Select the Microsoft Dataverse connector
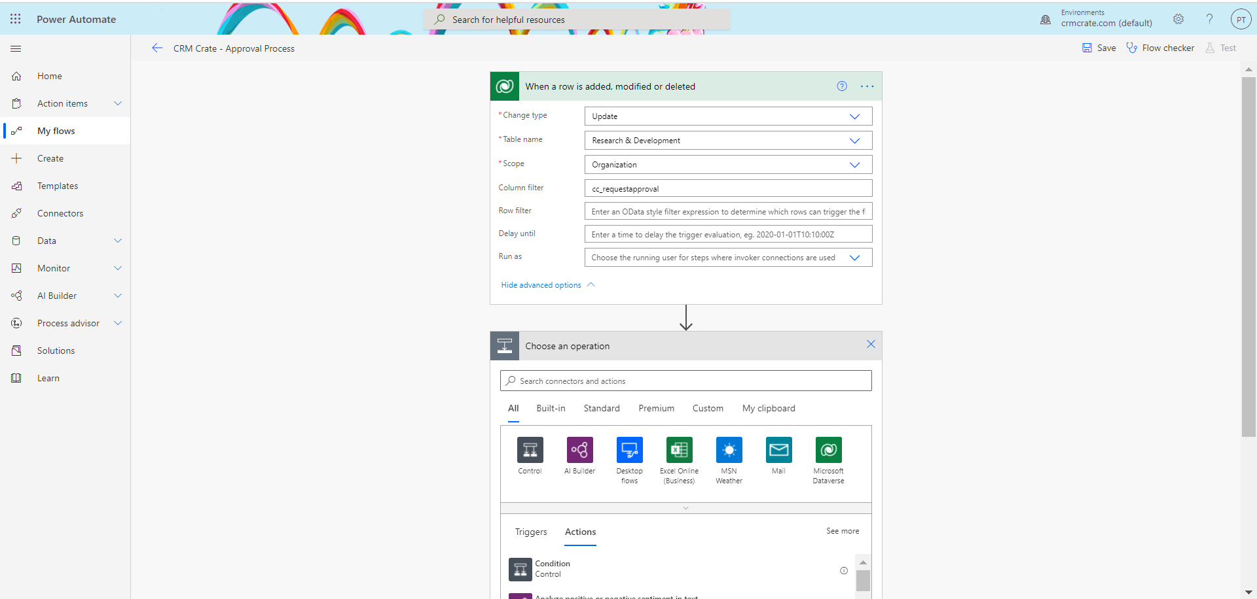The width and height of the screenshot is (1257, 599). coord(828,450)
